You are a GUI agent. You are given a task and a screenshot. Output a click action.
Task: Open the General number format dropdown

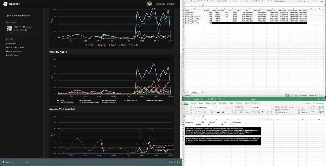click(262, 108)
